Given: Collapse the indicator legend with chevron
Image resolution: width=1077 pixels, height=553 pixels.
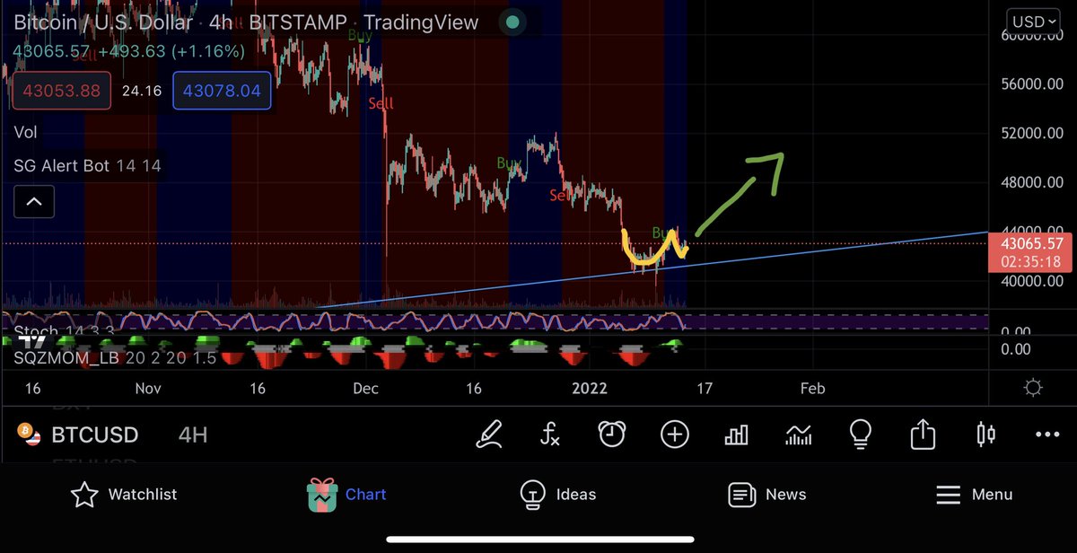Looking at the screenshot, I should tap(34, 202).
